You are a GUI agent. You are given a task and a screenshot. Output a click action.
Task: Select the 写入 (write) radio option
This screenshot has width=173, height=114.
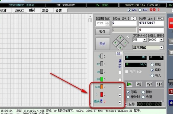[x=152, y=76]
